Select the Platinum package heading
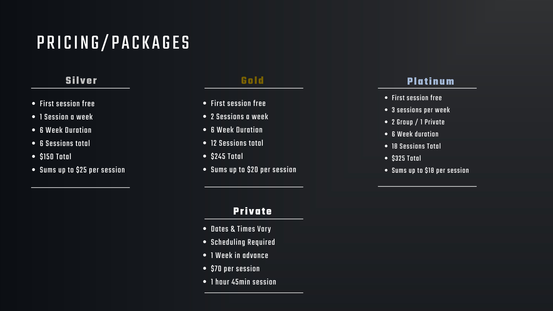This screenshot has height=311, width=553. pyautogui.click(x=431, y=81)
